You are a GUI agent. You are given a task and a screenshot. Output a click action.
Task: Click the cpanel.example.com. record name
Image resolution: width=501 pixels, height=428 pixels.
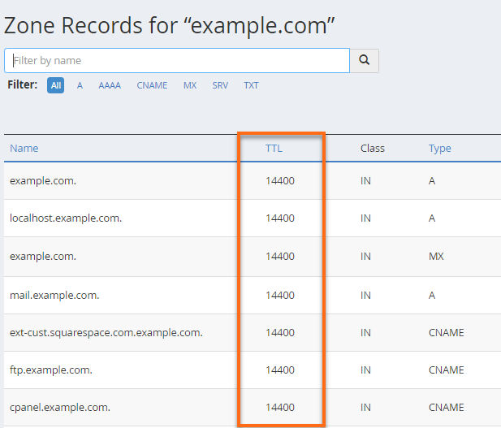coord(60,407)
